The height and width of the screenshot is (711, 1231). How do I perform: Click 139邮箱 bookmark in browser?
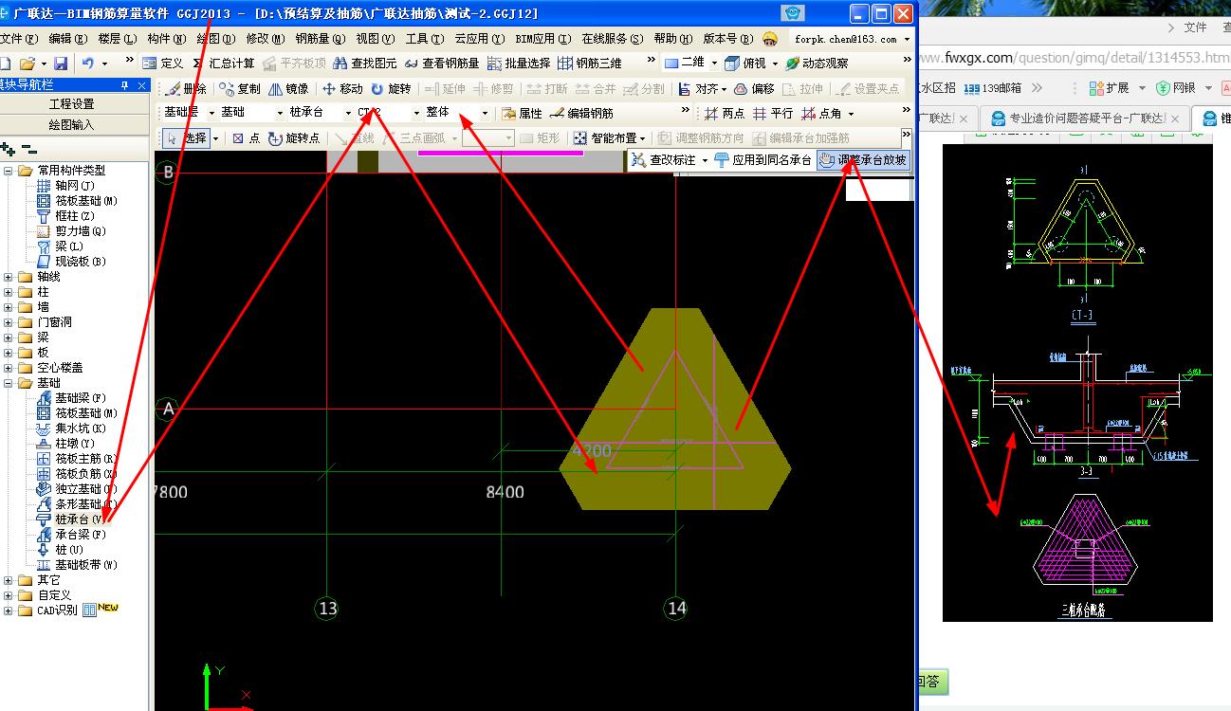[x=993, y=88]
